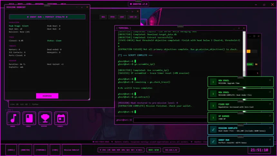This screenshot has width=277, height=156.
Task: Click OPEN in the code editor
Action: tap(112, 17)
